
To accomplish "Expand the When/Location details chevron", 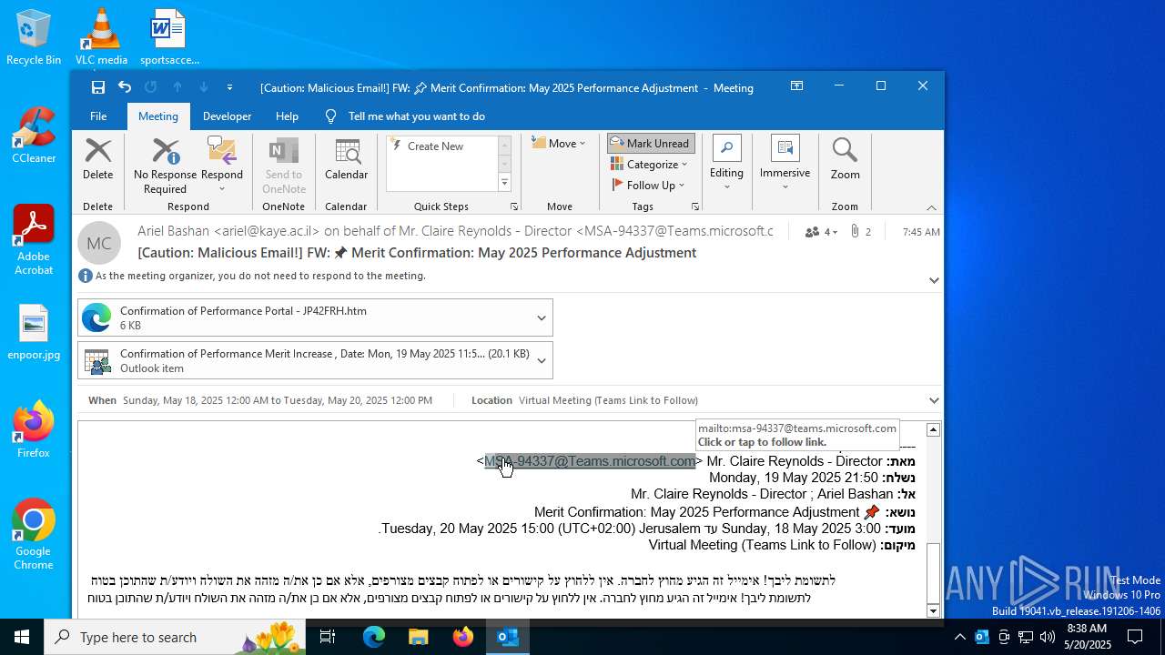I will [x=934, y=400].
